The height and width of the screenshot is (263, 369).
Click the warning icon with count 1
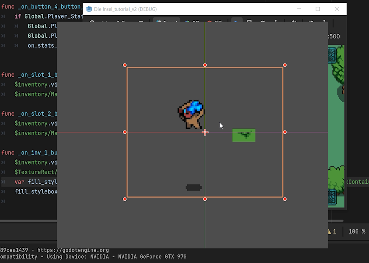click(x=332, y=232)
